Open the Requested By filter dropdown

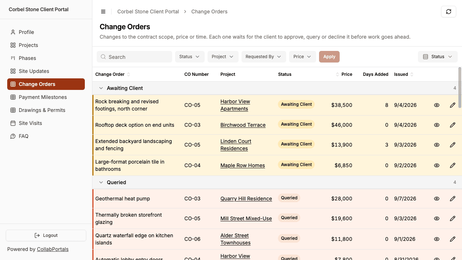(264, 57)
